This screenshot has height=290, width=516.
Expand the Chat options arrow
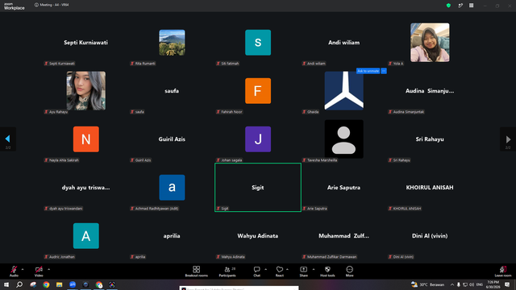point(265,269)
